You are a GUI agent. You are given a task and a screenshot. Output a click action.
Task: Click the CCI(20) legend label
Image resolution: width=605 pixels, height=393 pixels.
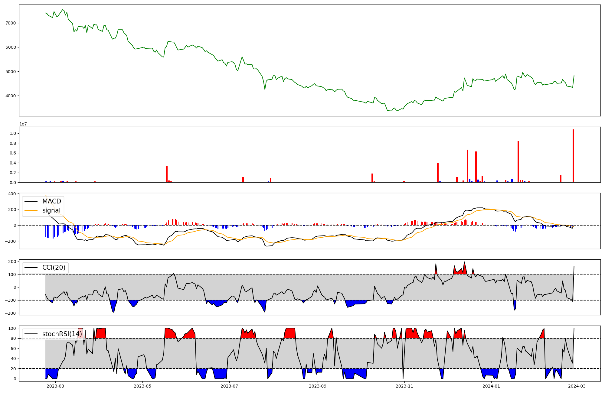click(54, 268)
